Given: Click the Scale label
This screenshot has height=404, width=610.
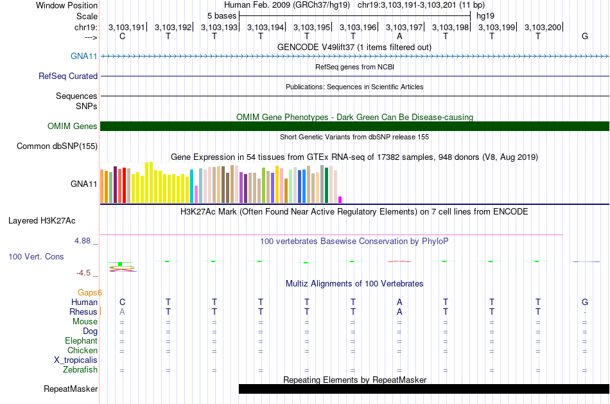Looking at the screenshot, I should click(87, 16).
